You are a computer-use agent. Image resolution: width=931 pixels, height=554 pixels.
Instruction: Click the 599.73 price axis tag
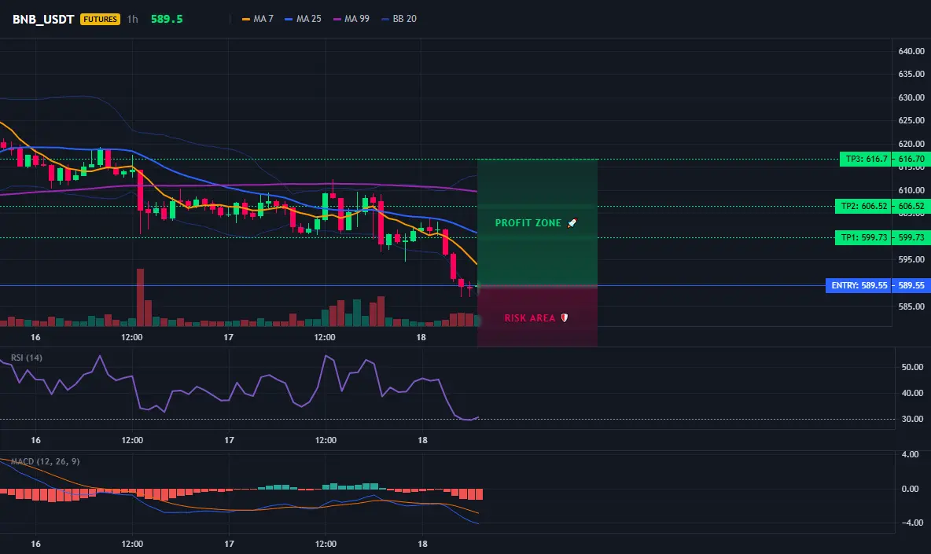click(911, 238)
